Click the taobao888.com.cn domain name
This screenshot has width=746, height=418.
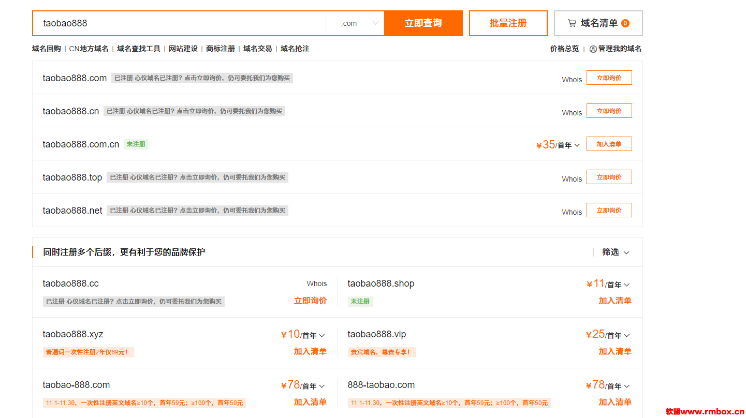81,144
